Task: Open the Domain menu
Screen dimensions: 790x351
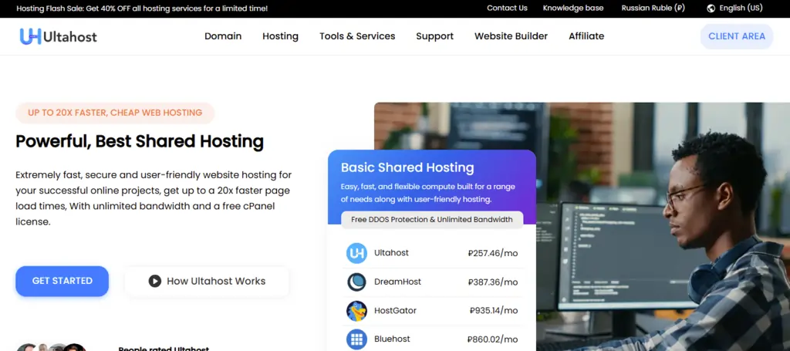Action: click(223, 36)
